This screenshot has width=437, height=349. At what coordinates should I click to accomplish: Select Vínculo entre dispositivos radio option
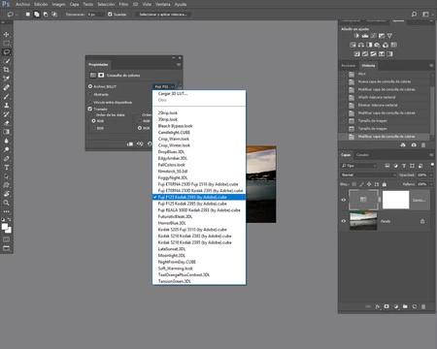point(90,102)
